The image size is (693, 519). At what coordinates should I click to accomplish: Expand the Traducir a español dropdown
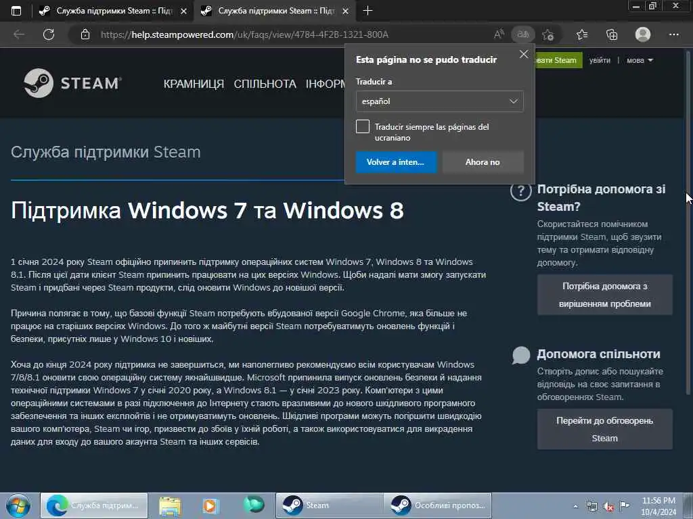click(x=439, y=101)
